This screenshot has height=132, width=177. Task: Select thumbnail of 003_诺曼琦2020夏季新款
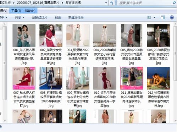point(78,35)
